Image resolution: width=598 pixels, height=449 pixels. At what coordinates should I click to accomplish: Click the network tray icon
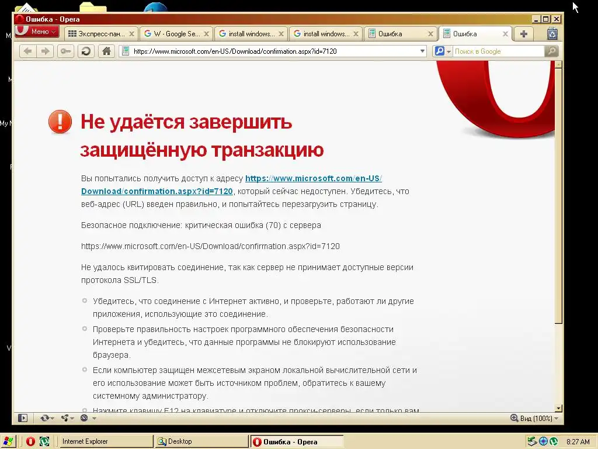pos(531,442)
